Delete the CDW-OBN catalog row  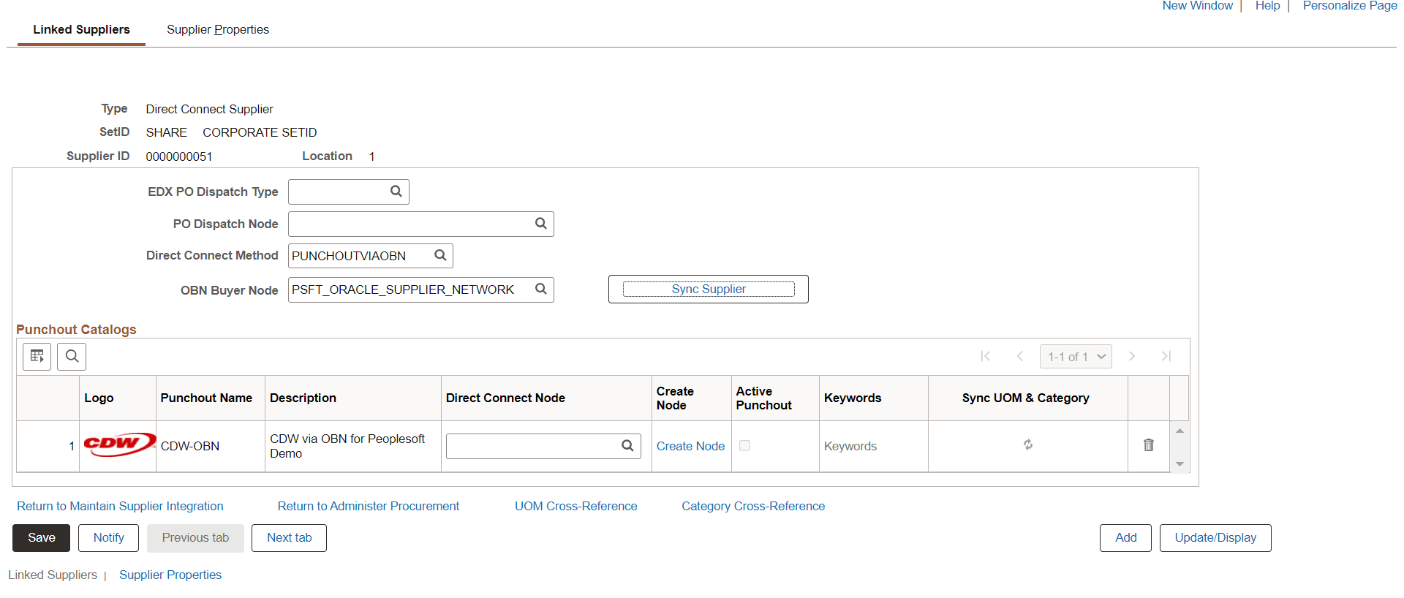(x=1149, y=445)
